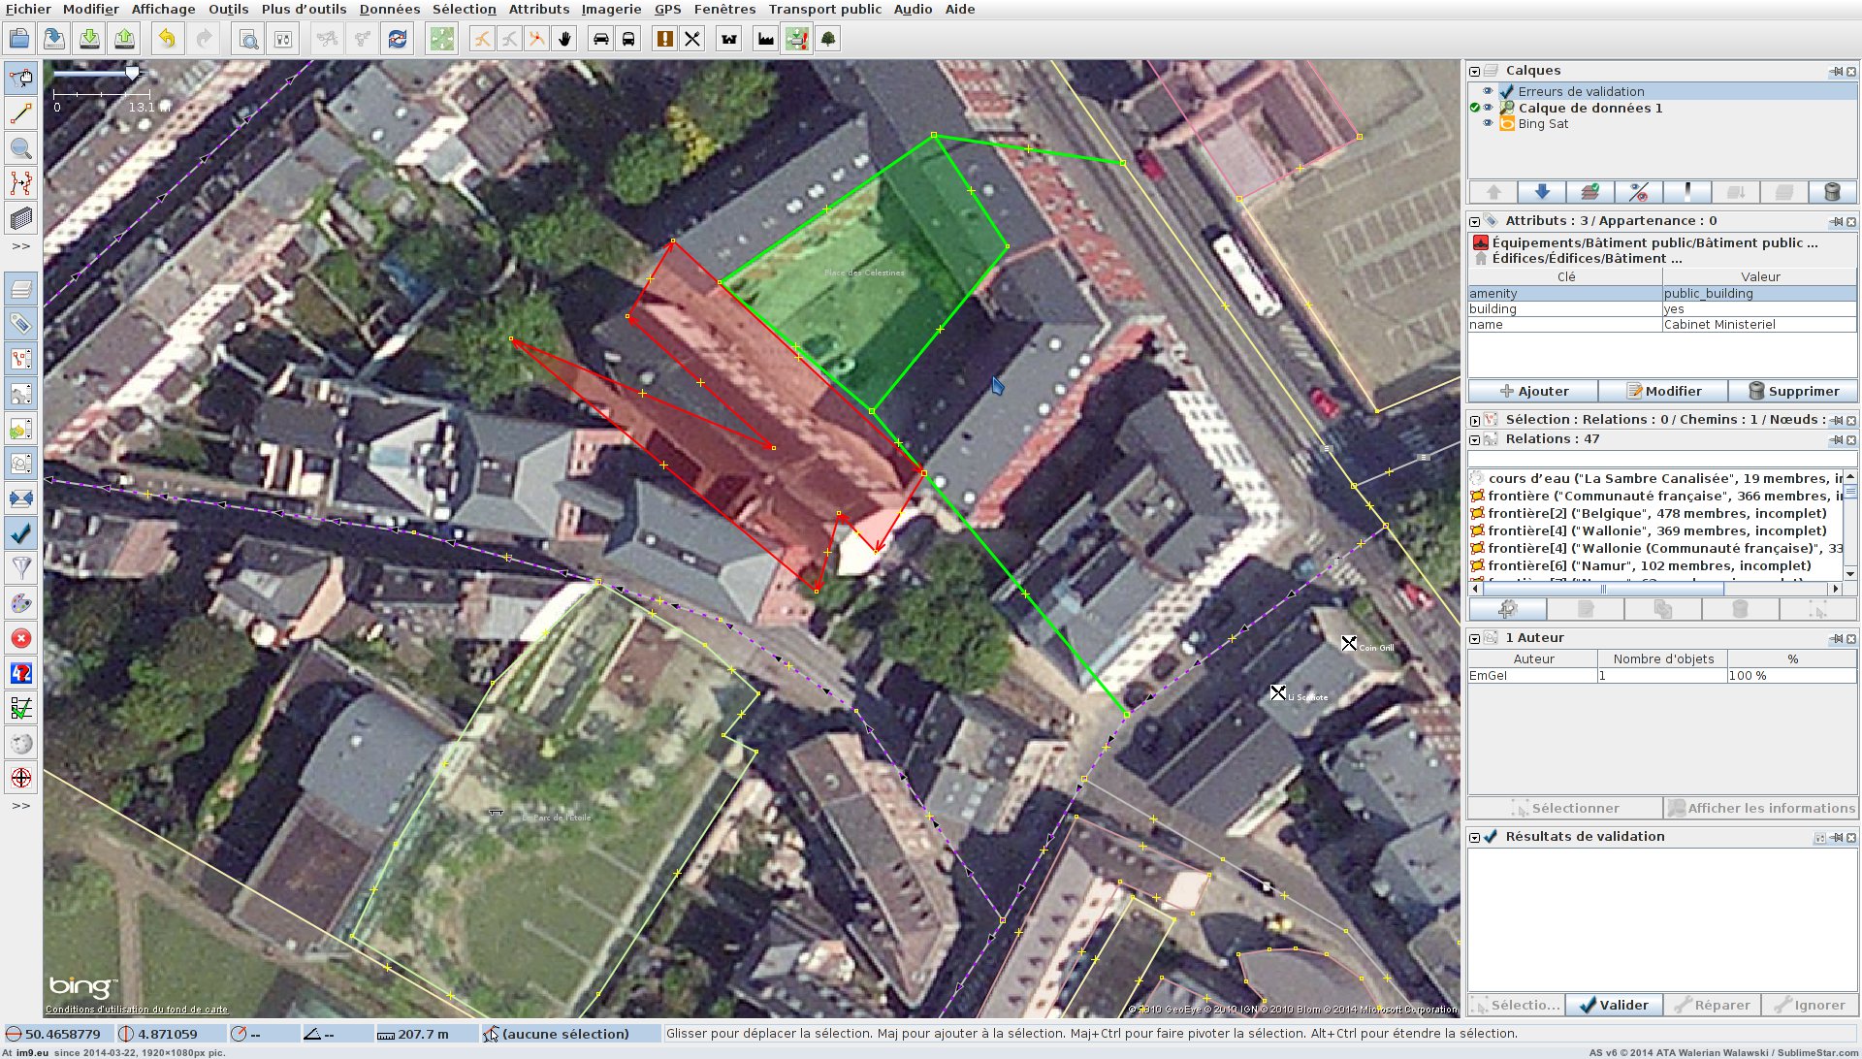The height and width of the screenshot is (1059, 1862).
Task: Open the Imagerie menu
Action: (x=611, y=9)
